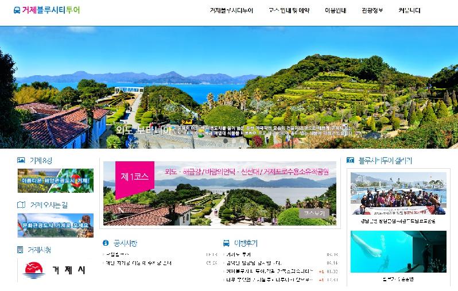Image resolution: width=458 pixels, height=291 pixels.
Task: Open the 관광정보 menu
Action: point(372,10)
